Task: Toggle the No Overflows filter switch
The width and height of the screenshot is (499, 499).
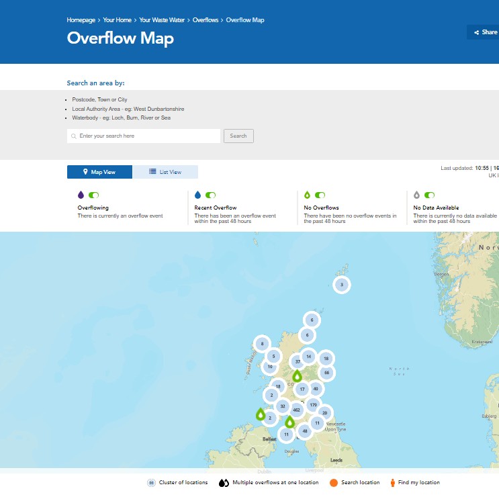Action: coord(320,195)
